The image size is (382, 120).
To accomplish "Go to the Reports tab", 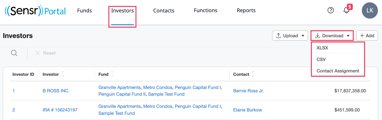I will tap(246, 11).
